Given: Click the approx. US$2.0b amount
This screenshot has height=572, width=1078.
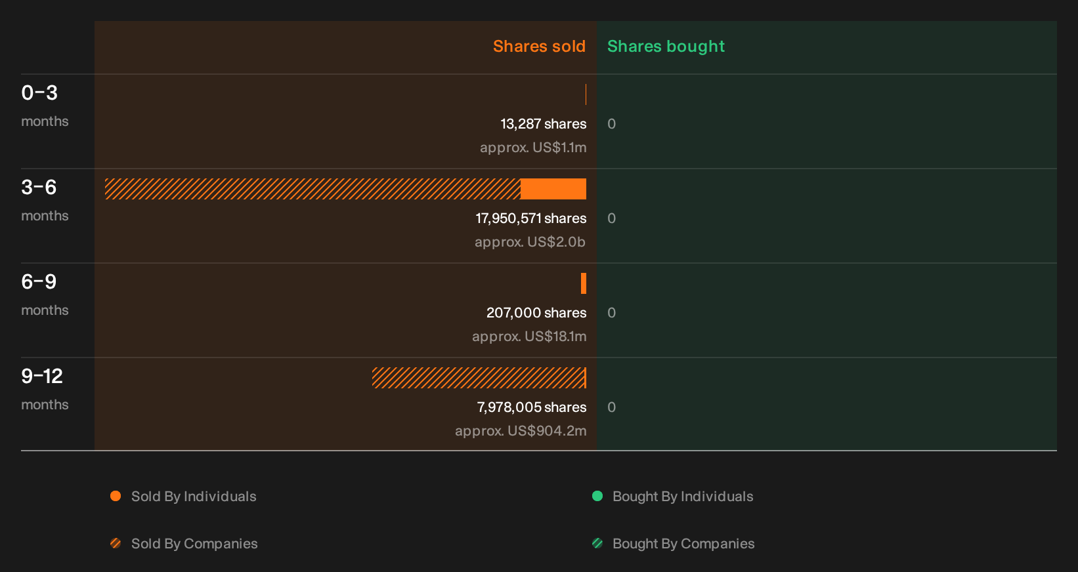Looking at the screenshot, I should click(x=530, y=242).
